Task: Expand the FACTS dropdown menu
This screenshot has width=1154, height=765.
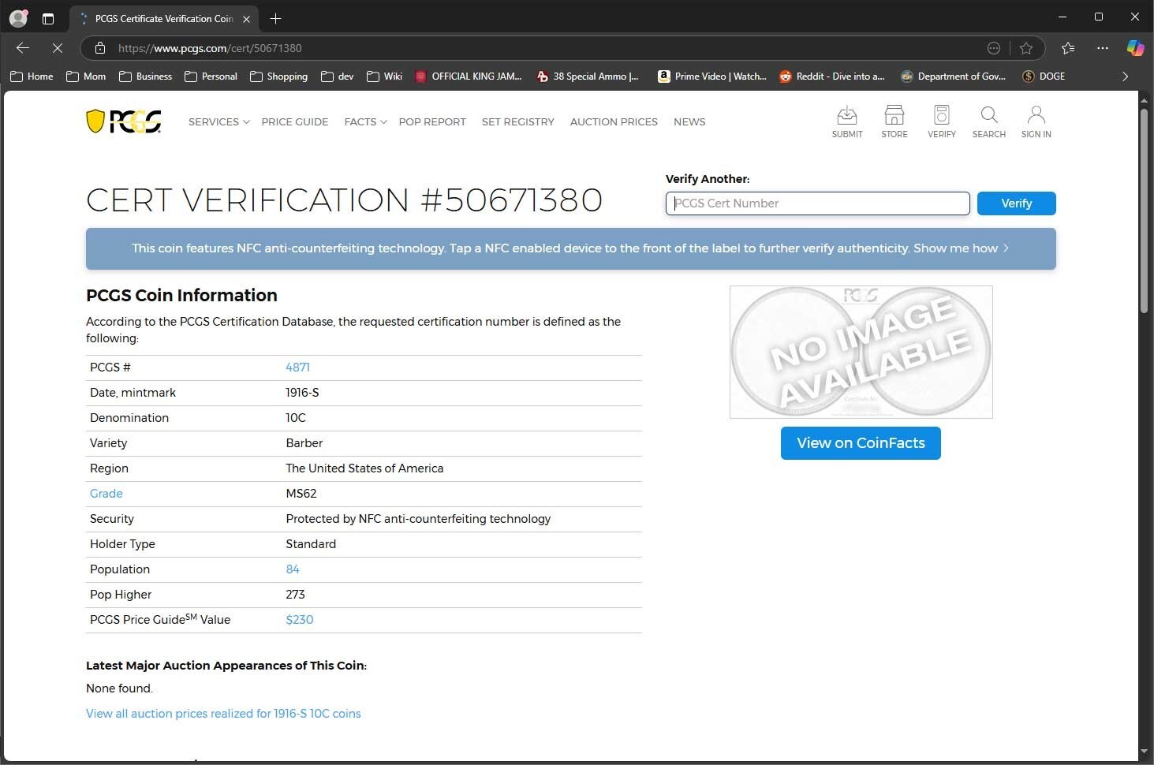Action: click(365, 121)
